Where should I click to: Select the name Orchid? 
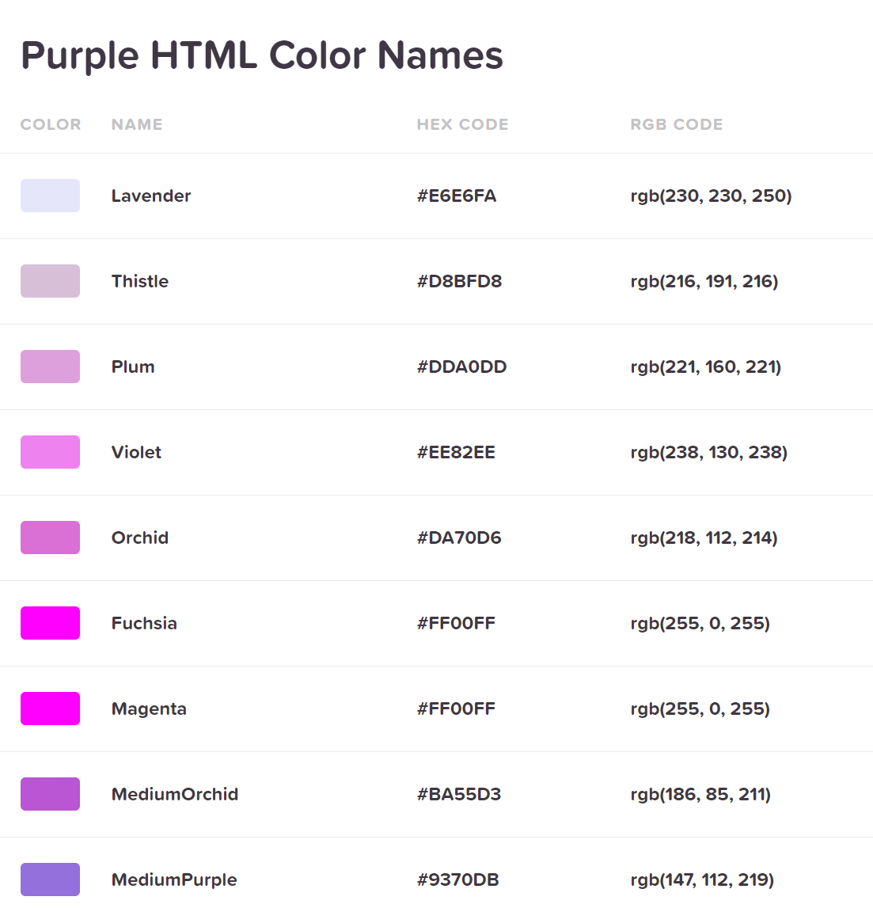[140, 538]
